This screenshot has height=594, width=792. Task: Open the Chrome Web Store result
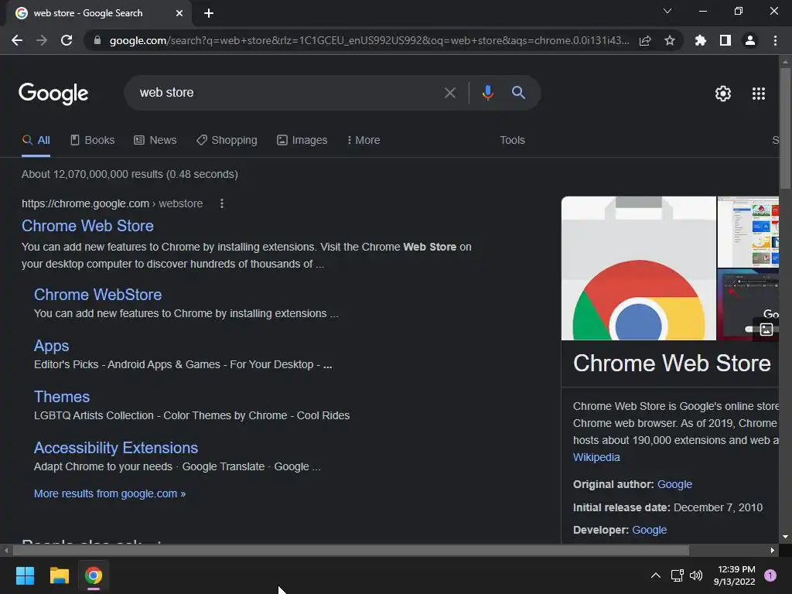(87, 226)
